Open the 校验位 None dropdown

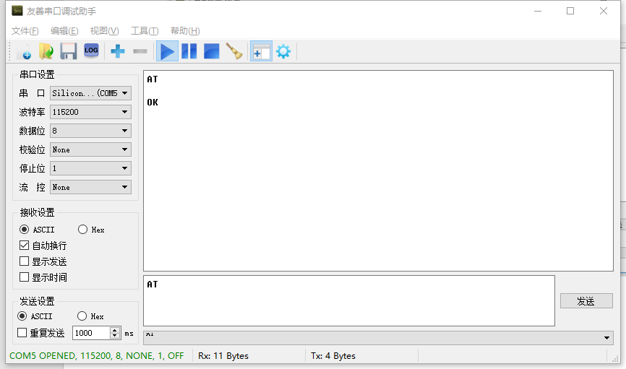(x=90, y=149)
